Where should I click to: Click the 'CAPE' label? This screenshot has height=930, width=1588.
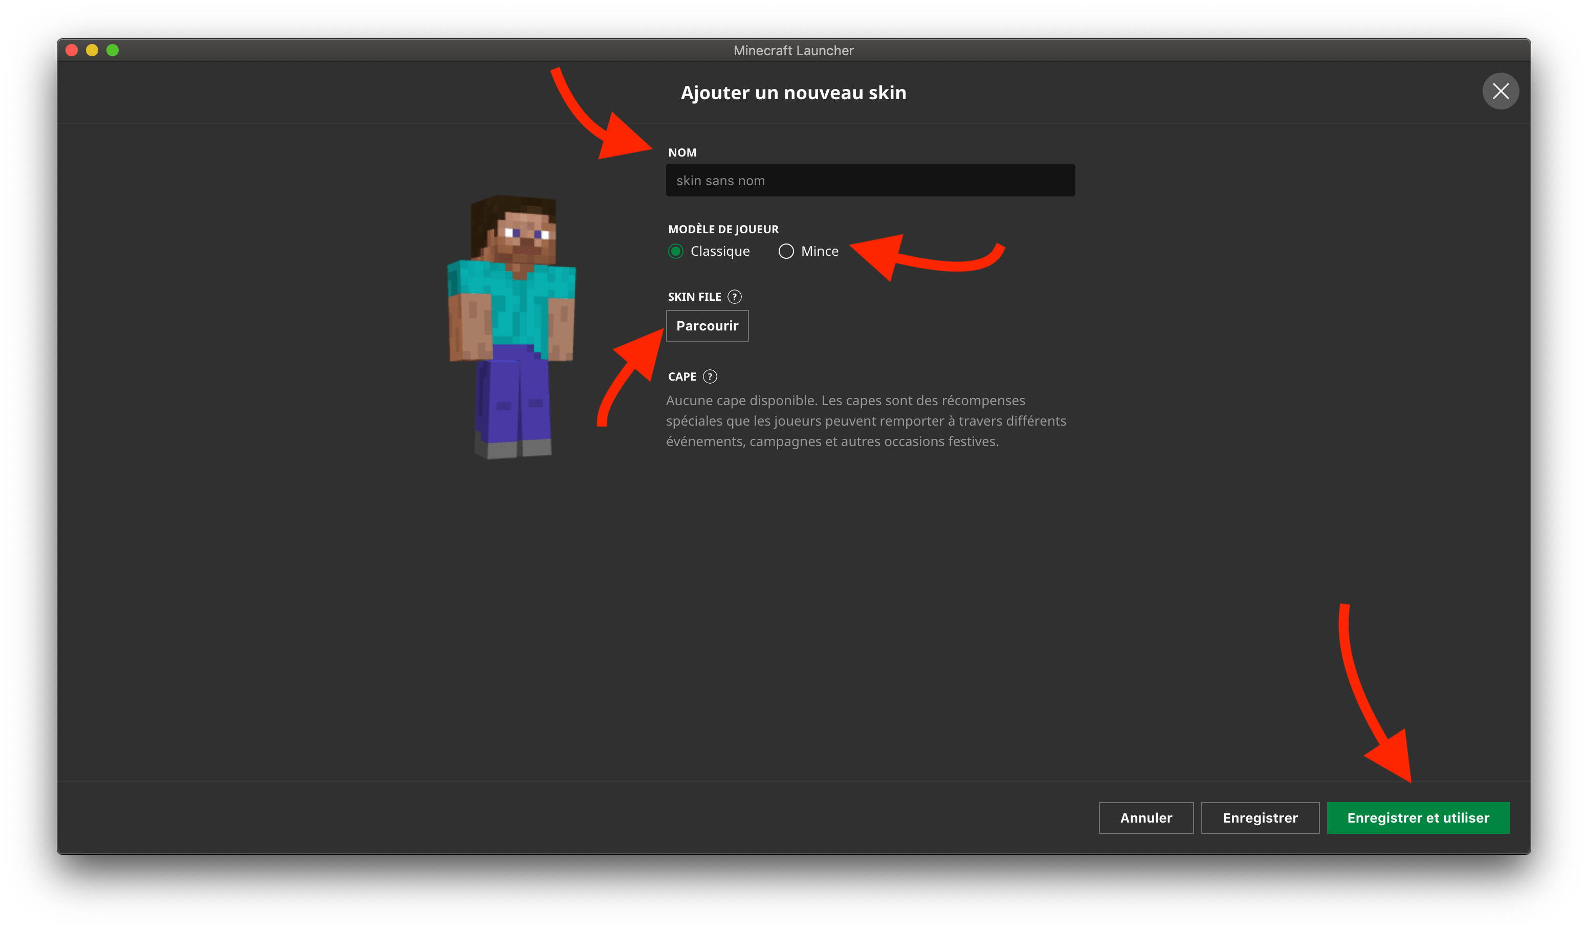point(682,377)
